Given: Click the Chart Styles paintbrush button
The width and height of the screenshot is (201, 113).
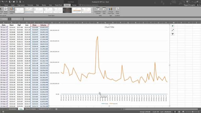Looking at the screenshot, I should [172, 30].
